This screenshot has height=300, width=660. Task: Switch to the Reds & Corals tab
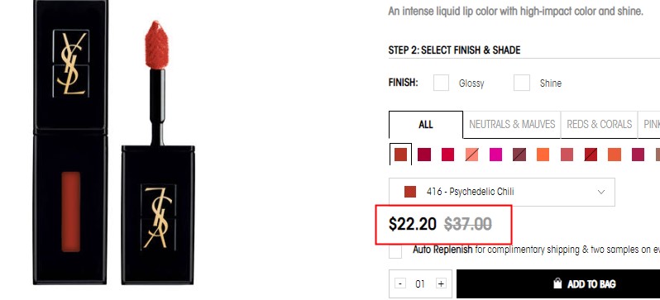coord(600,125)
